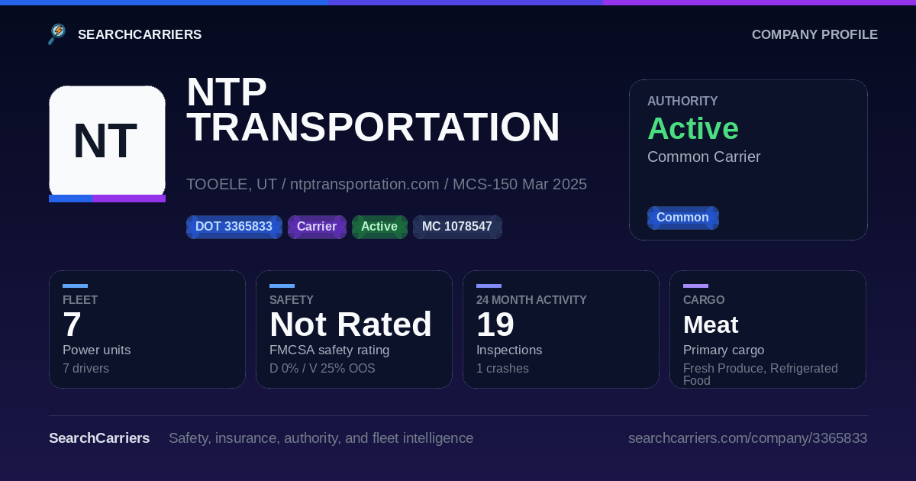Click the green Active status badge
This screenshot has width=916, height=481.
(x=379, y=227)
